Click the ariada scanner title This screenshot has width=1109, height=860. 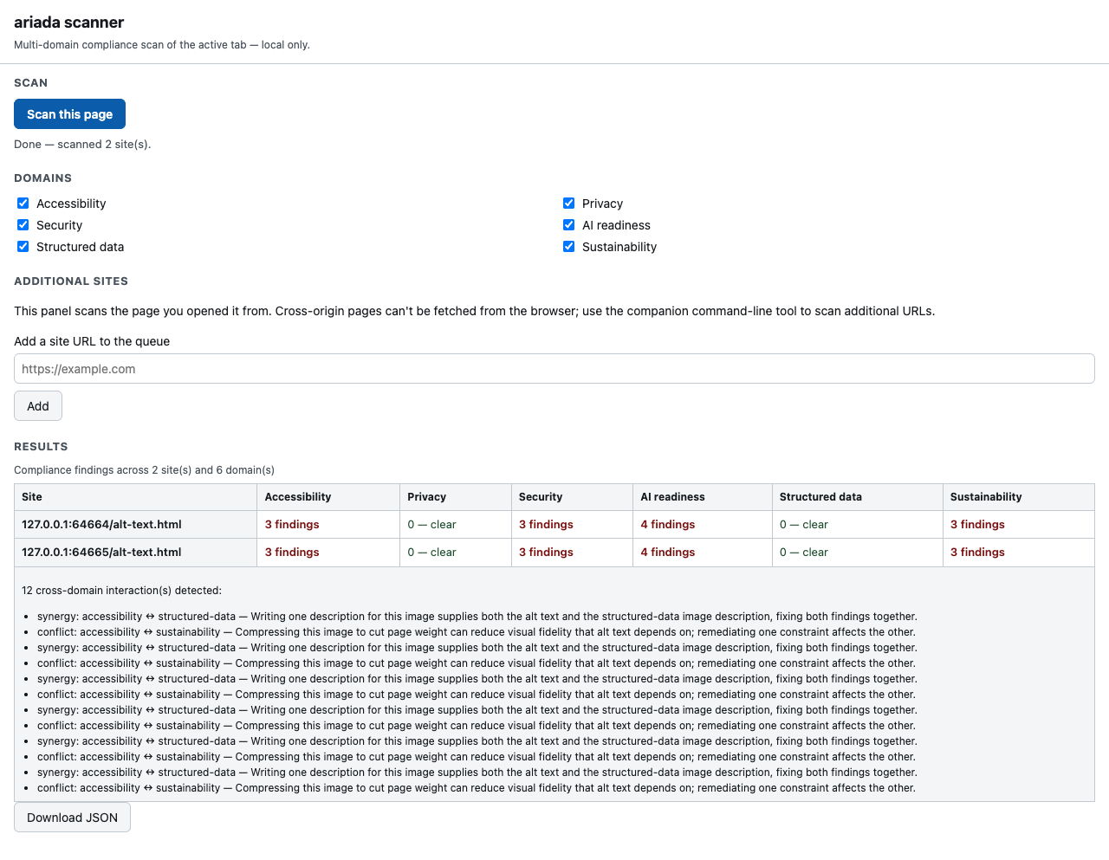[x=68, y=23]
